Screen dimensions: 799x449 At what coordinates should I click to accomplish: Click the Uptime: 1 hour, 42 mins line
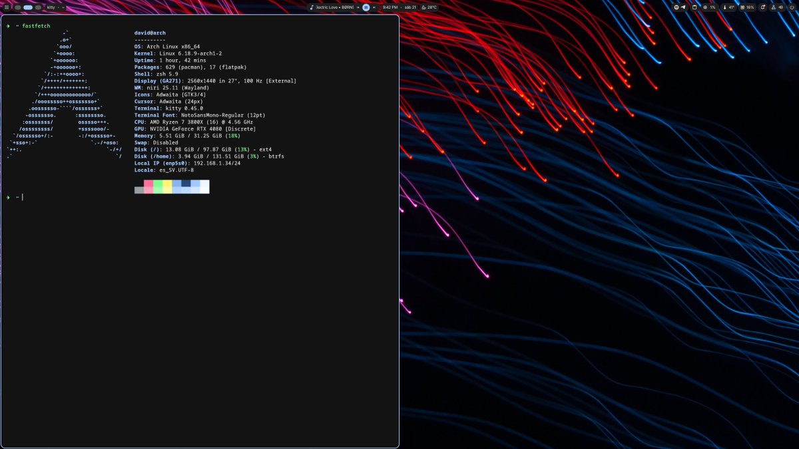[x=170, y=60]
